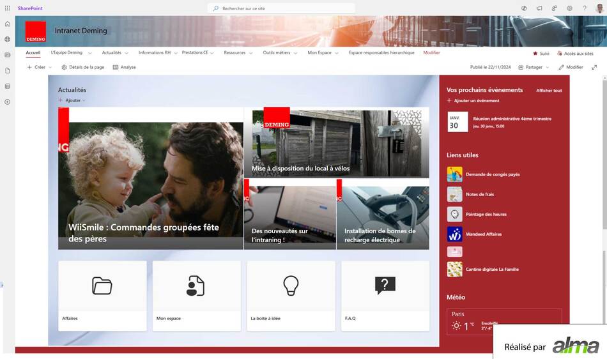Screen dimensions: 607x359
Task: Click Détails de la page button
Action: [x=83, y=67]
